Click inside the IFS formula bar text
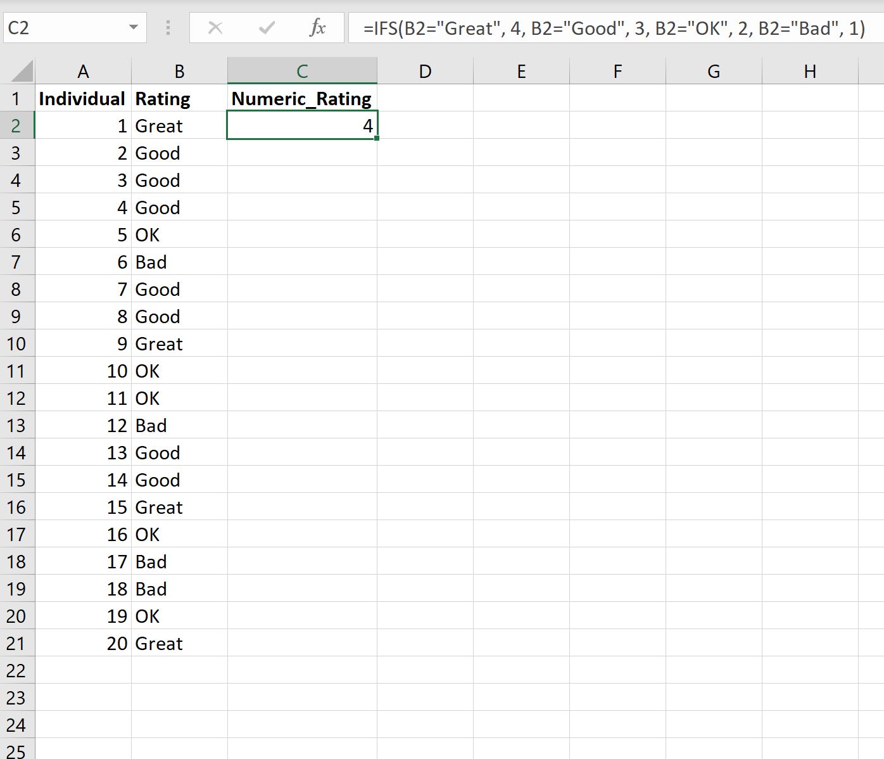The height and width of the screenshot is (759, 884). [x=613, y=29]
